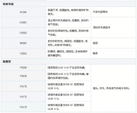This screenshot has width=137, height=113.
Task: Select the 轴承 application cell
Action: pyautogui.click(x=113, y=53)
